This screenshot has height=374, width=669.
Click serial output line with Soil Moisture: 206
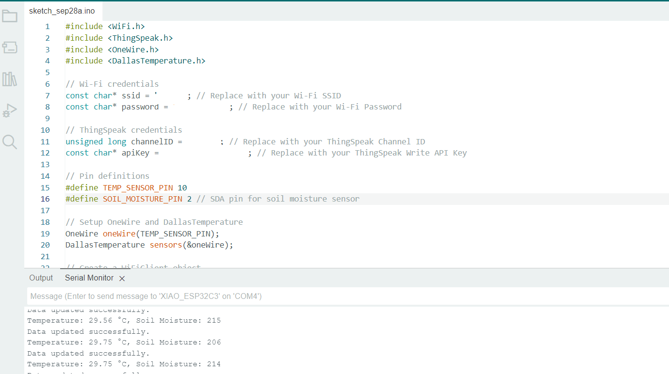tap(124, 343)
